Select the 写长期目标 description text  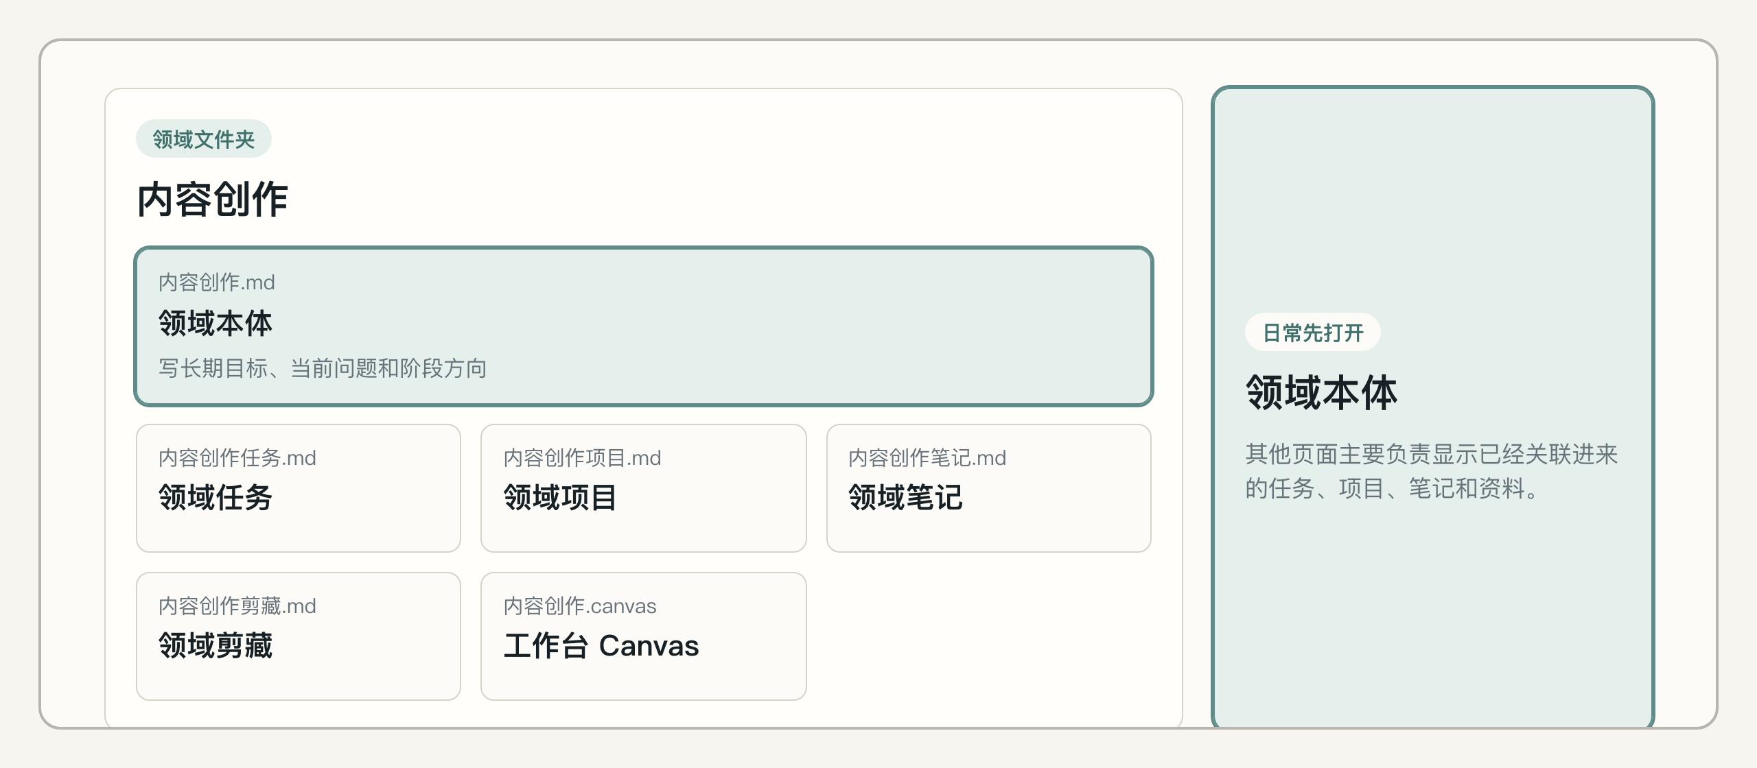pos(323,369)
